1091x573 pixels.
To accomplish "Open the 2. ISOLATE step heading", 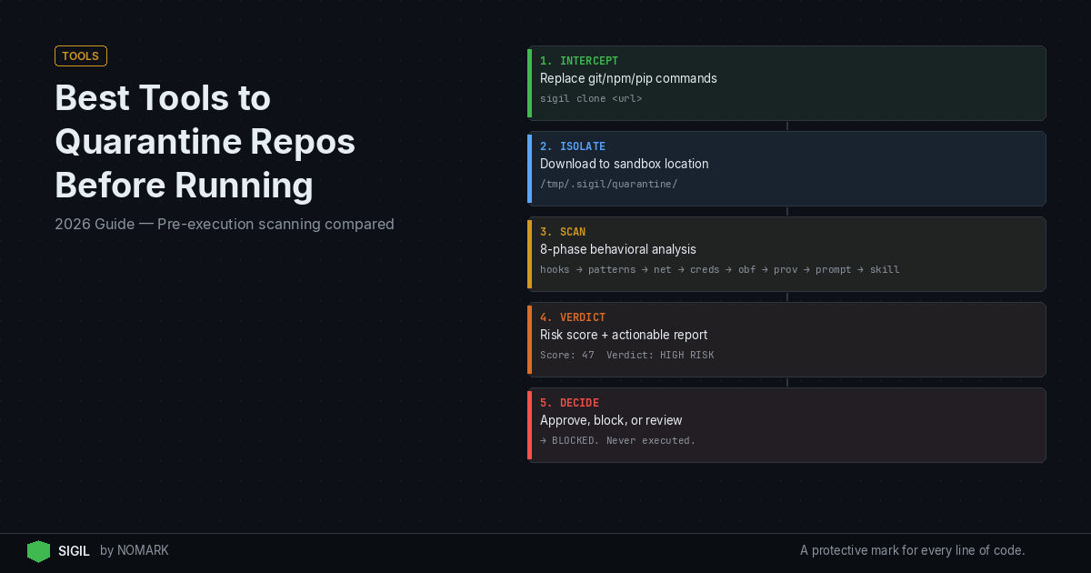I will 573,146.
